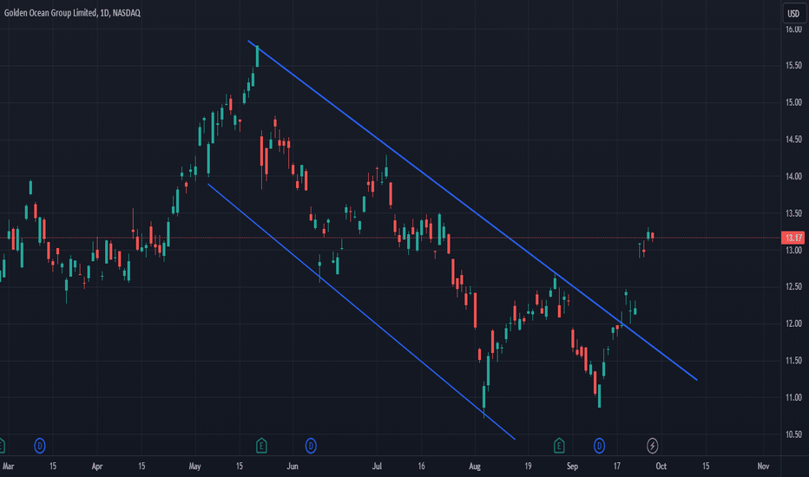Click the dividend D marker in June
Viewport: 809px width, 477px height.
pos(311,446)
